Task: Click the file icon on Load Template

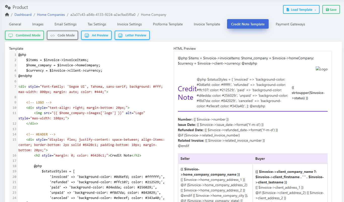Action: pyautogui.click(x=288, y=10)
